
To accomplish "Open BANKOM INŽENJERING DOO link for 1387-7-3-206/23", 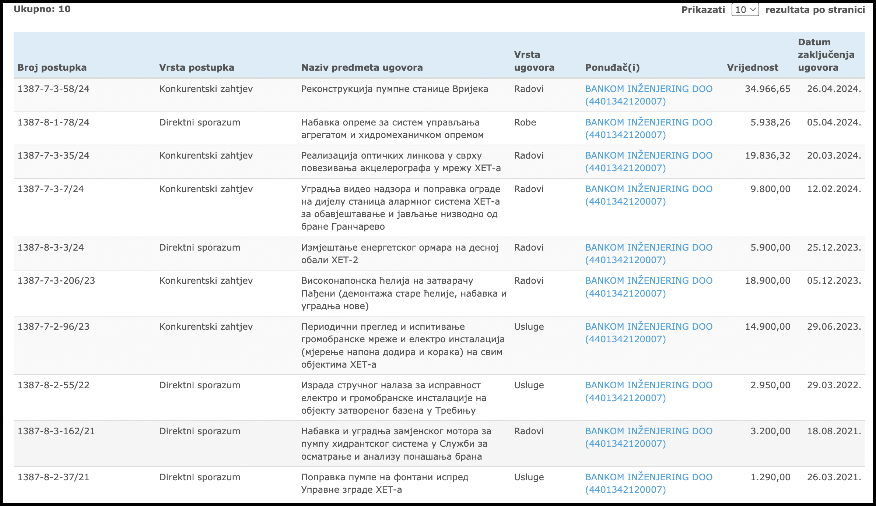I will [x=649, y=287].
